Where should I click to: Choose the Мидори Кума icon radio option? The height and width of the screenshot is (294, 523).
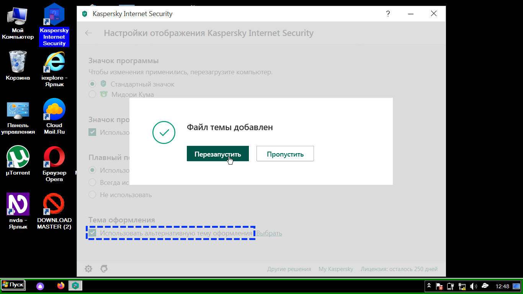pos(92,94)
